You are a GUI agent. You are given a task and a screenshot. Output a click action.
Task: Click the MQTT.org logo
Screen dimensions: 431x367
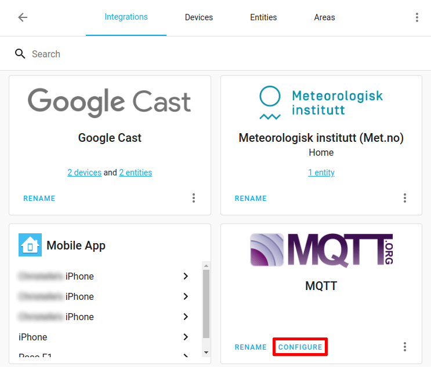coord(321,250)
